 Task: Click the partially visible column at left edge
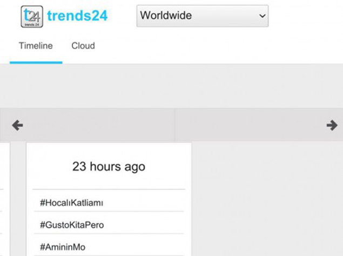tap(4, 199)
